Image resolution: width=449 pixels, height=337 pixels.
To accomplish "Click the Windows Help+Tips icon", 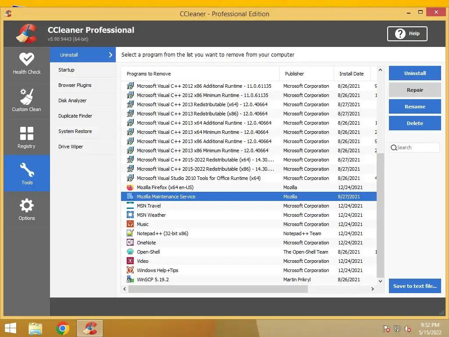I will pyautogui.click(x=130, y=270).
